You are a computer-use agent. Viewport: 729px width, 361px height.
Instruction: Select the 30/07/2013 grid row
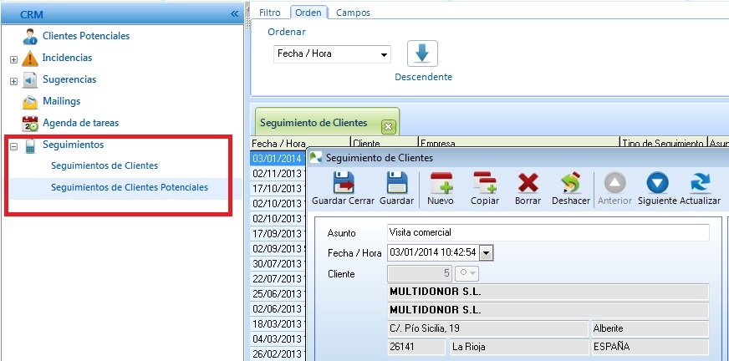coord(278,263)
